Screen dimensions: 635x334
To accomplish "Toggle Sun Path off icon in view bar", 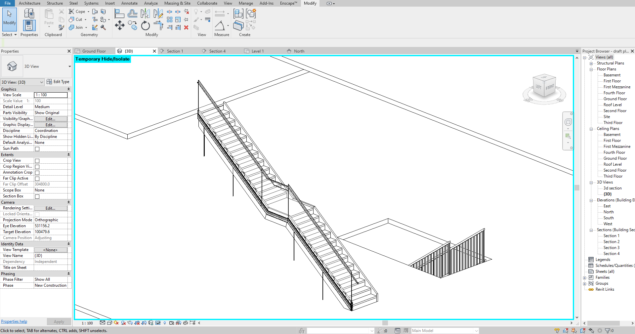I will (116, 323).
